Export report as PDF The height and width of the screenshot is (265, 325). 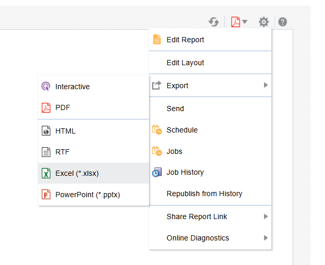point(93,107)
